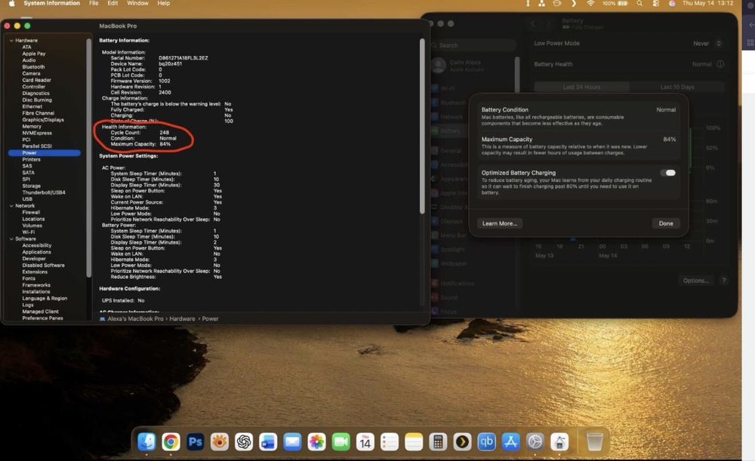755x461 pixels.
Task: Select Installations under Software
Action: [x=35, y=291]
